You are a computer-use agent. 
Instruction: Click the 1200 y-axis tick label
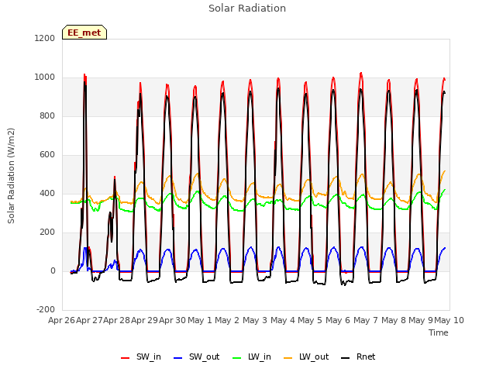[45, 38]
